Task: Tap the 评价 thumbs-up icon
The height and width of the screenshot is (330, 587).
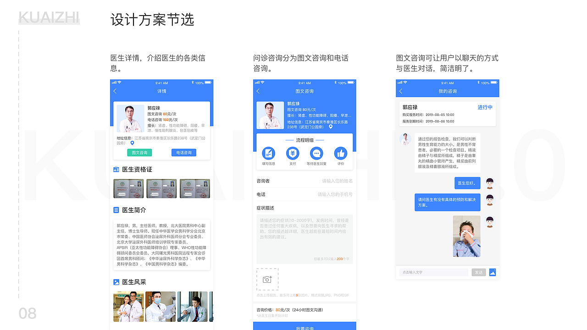Action: (341, 154)
